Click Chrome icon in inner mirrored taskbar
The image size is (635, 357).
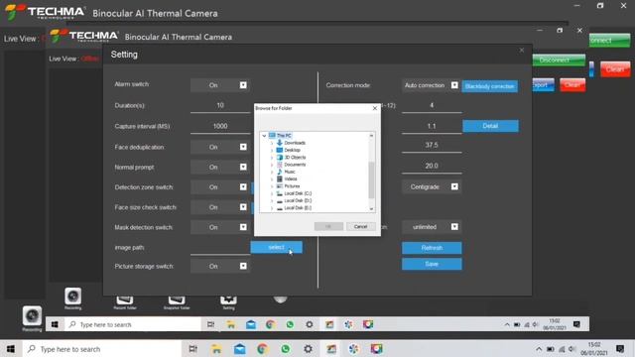click(270, 324)
